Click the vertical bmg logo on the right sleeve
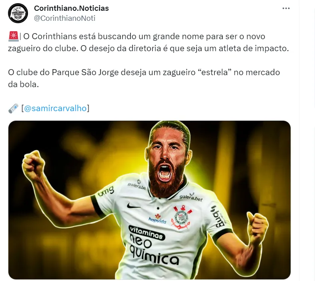Screen dimensions: 315x281 tap(218, 217)
